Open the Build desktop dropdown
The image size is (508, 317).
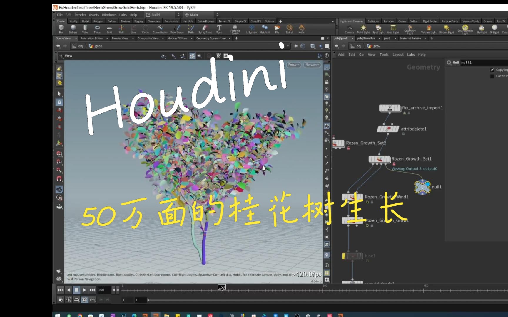[x=163, y=15]
